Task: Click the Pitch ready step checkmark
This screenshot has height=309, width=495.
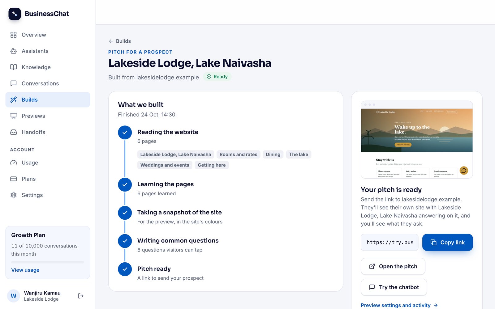Action: tap(125, 269)
